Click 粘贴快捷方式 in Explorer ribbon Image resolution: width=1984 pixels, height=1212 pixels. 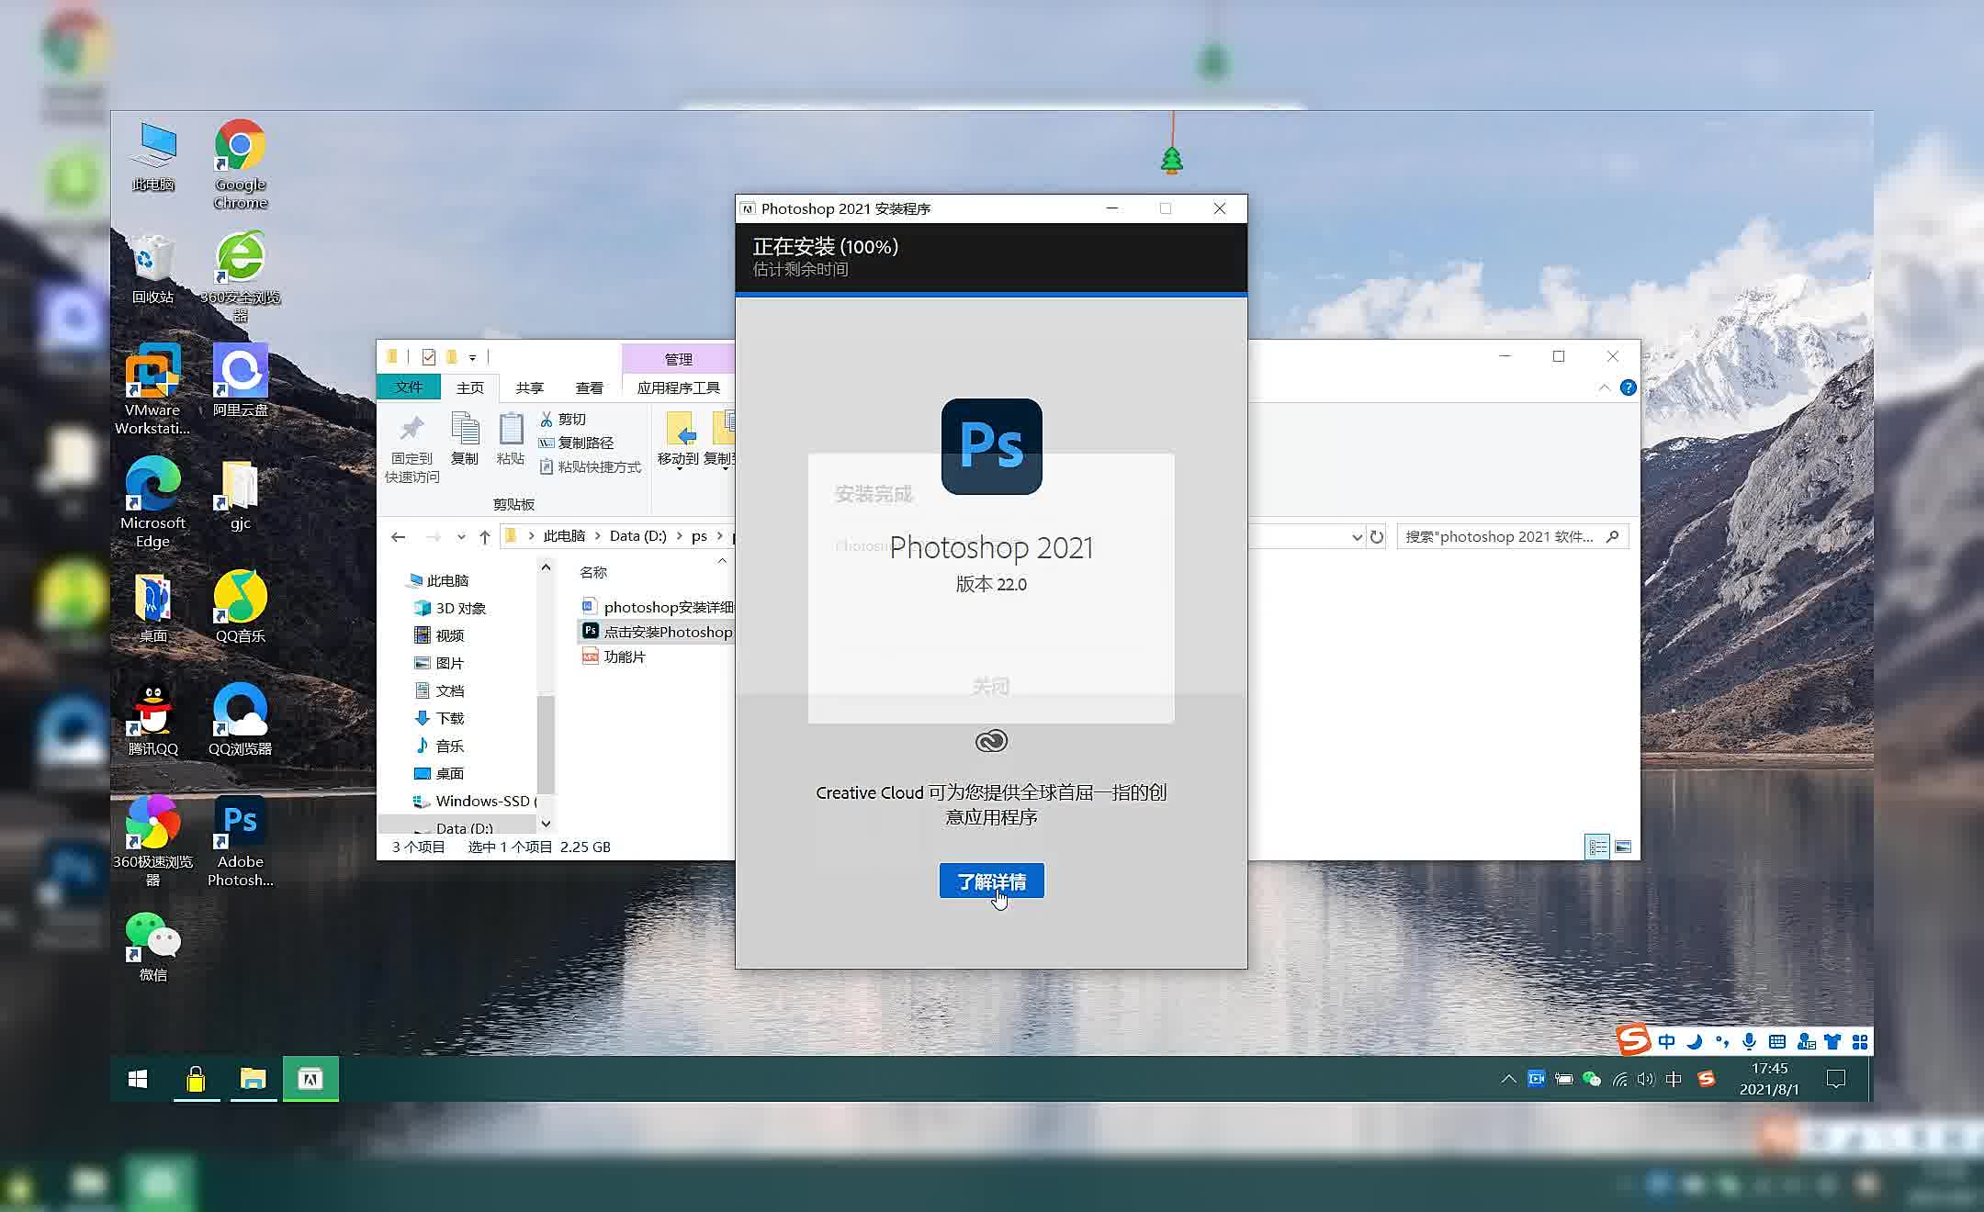pos(590,466)
